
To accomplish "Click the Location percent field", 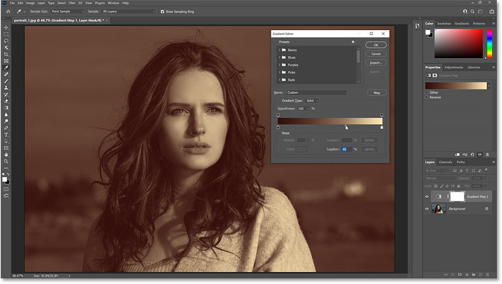I will 347,149.
